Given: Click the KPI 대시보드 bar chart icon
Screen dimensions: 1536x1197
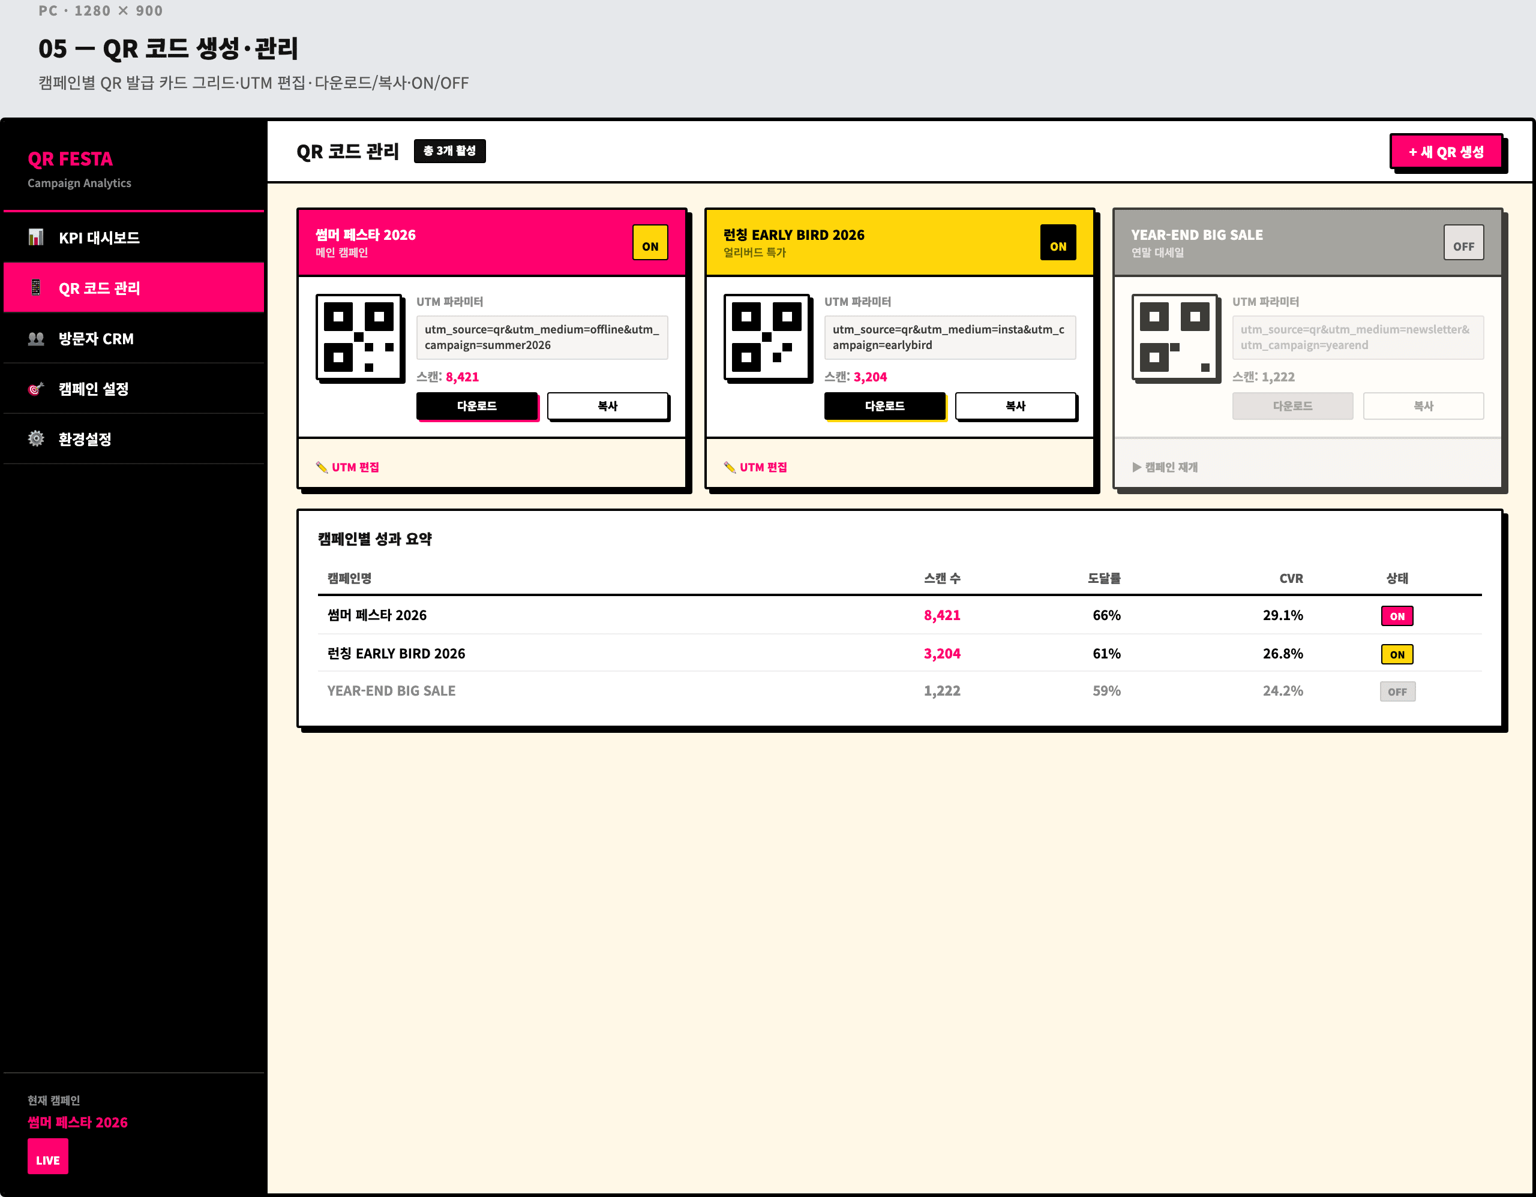Looking at the screenshot, I should [36, 237].
